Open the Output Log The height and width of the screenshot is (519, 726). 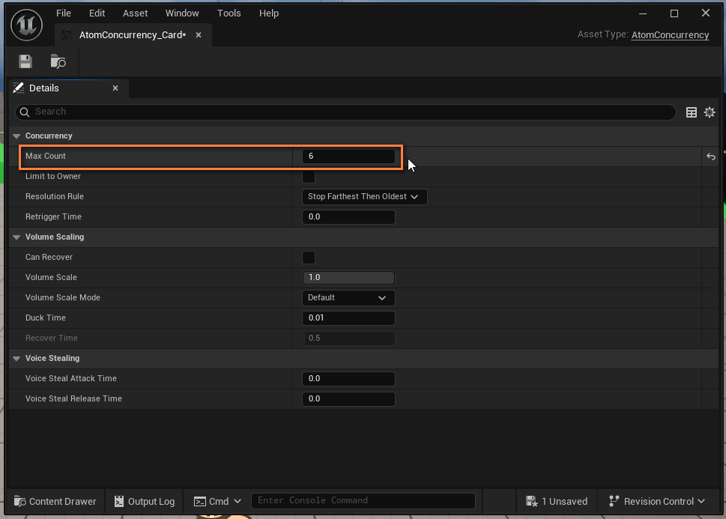(x=145, y=502)
